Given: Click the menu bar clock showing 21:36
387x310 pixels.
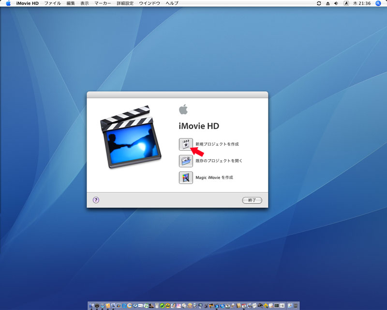Looking at the screenshot, I should pyautogui.click(x=361, y=3).
